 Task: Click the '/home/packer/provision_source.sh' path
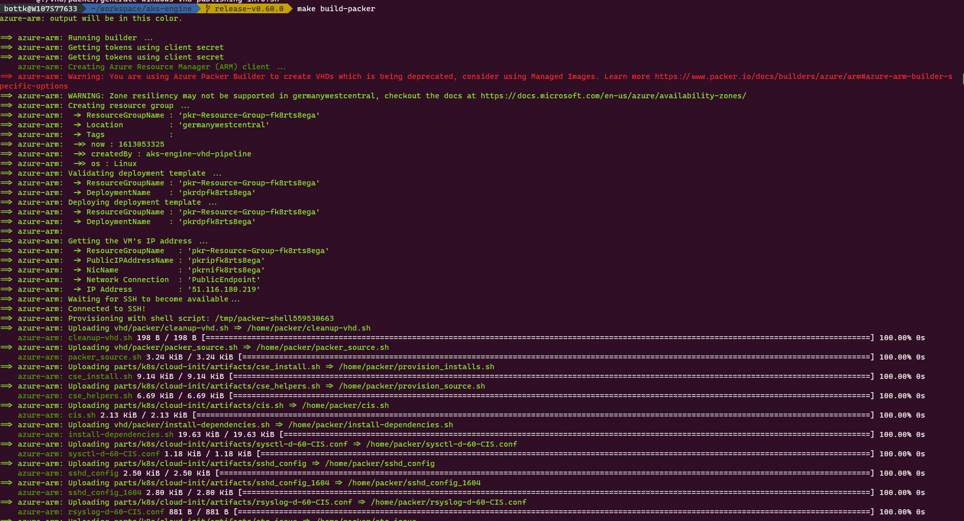click(x=412, y=386)
